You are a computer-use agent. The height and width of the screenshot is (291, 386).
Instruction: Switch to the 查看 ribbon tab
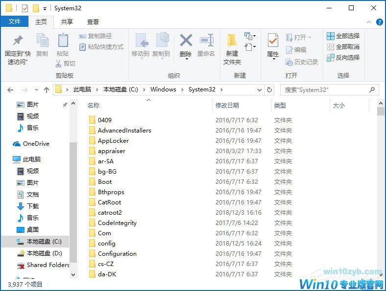pos(93,22)
